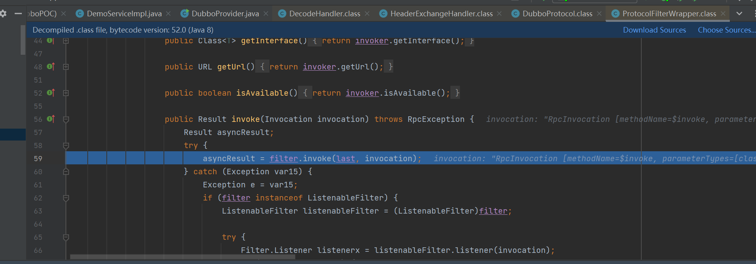Image resolution: width=756 pixels, height=264 pixels.
Task: Click implements-method gutter icon on line 56
Action: coord(50,119)
